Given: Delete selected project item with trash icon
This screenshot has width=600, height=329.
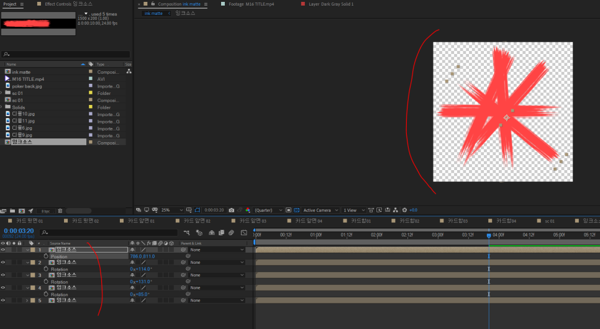Looking at the screenshot, I should pos(60,211).
